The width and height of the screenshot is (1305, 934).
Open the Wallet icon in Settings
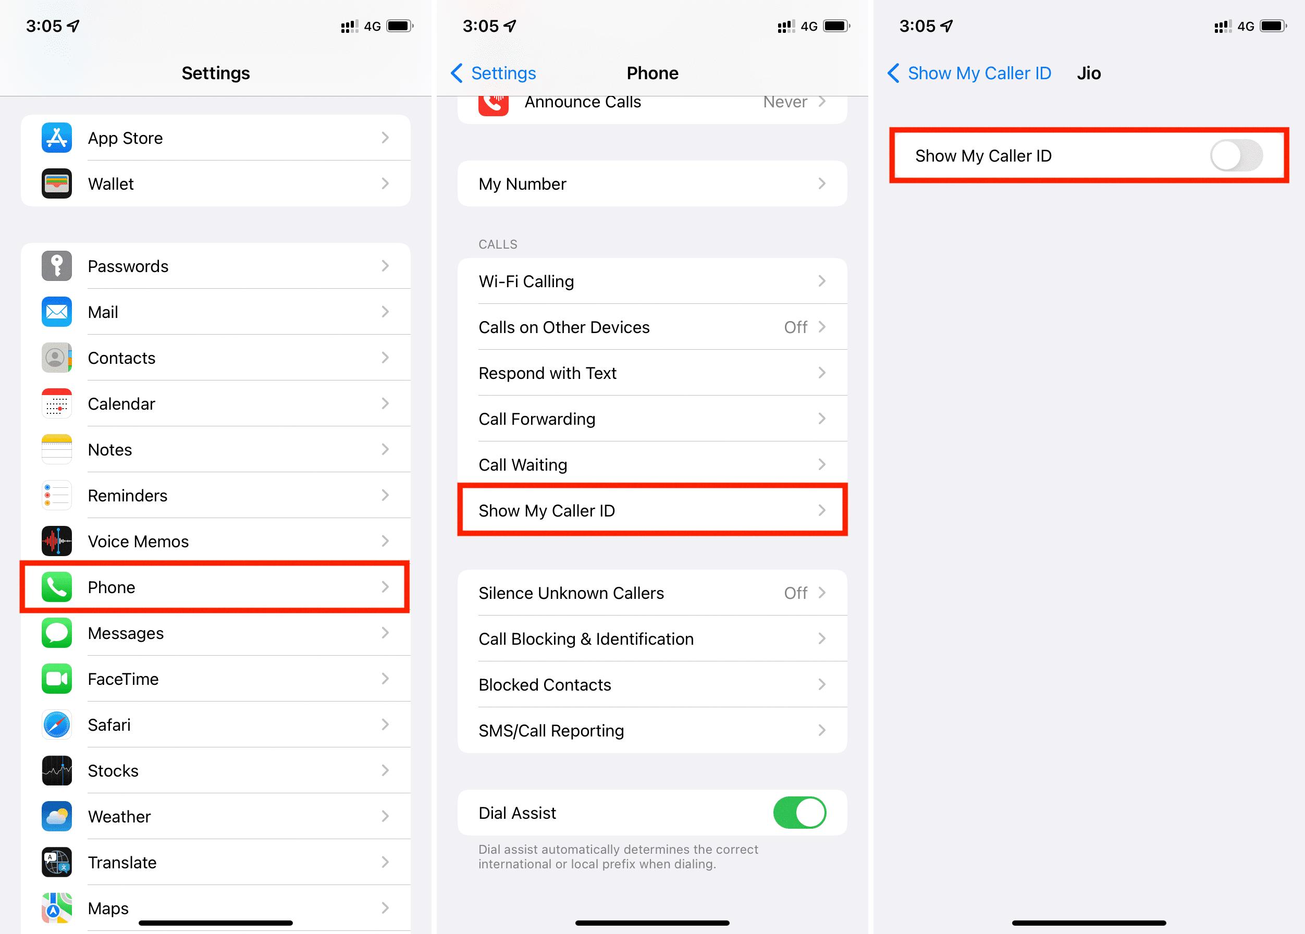coord(56,183)
